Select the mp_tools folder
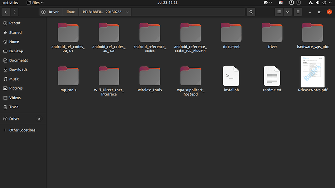 coord(68,79)
